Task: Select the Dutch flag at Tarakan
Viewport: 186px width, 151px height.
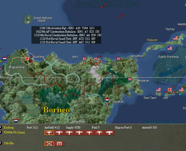Action: point(107,100)
